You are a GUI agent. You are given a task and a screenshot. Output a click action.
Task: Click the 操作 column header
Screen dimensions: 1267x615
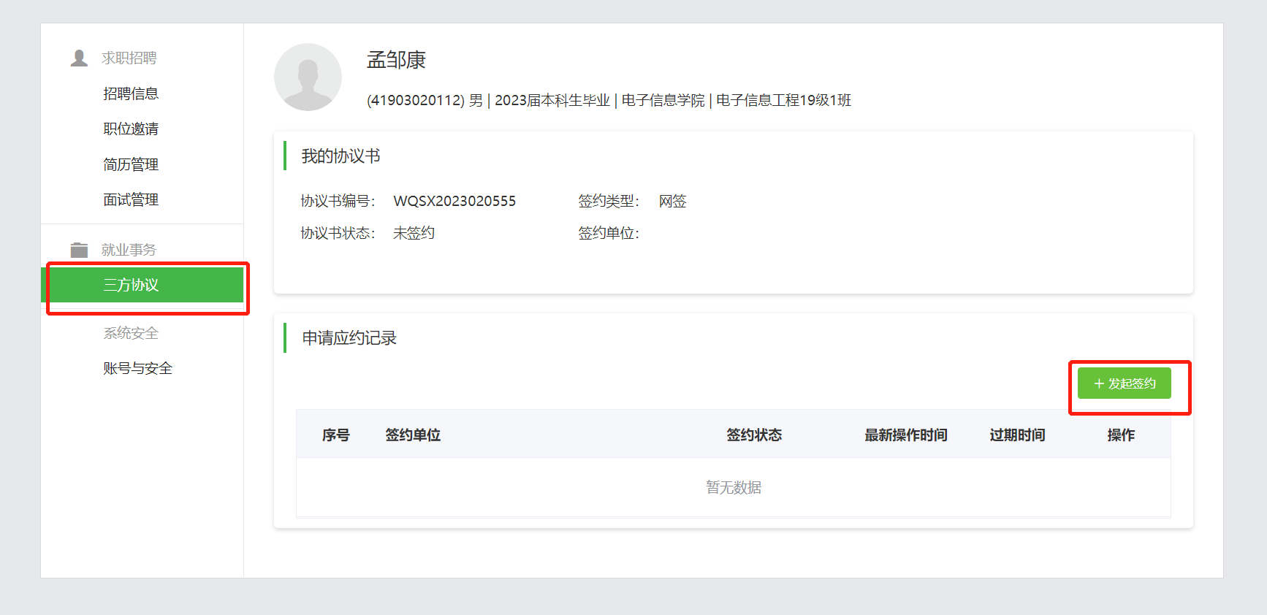[1120, 435]
